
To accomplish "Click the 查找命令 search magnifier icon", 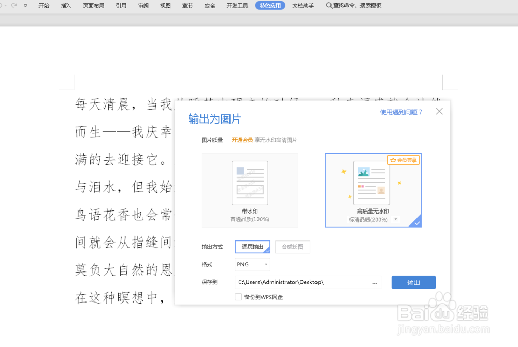I will [x=328, y=6].
